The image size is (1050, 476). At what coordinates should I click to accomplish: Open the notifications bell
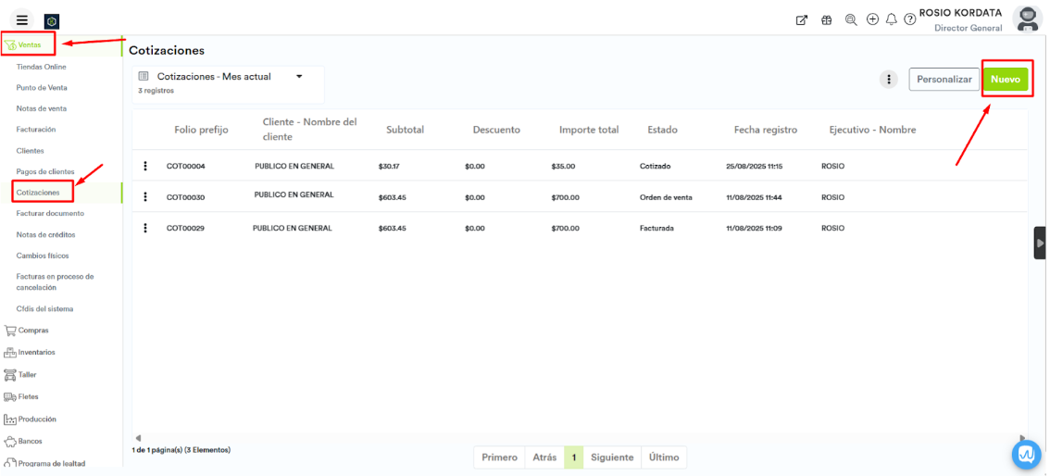point(891,19)
